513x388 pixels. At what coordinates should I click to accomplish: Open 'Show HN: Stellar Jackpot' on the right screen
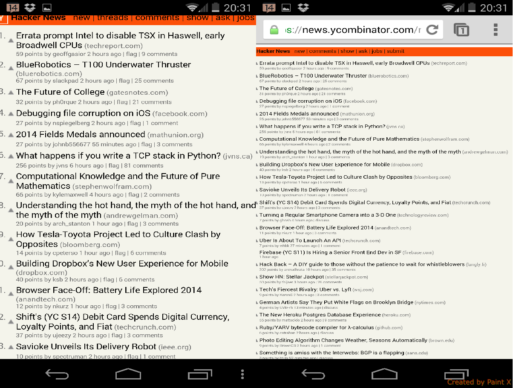[x=291, y=277]
